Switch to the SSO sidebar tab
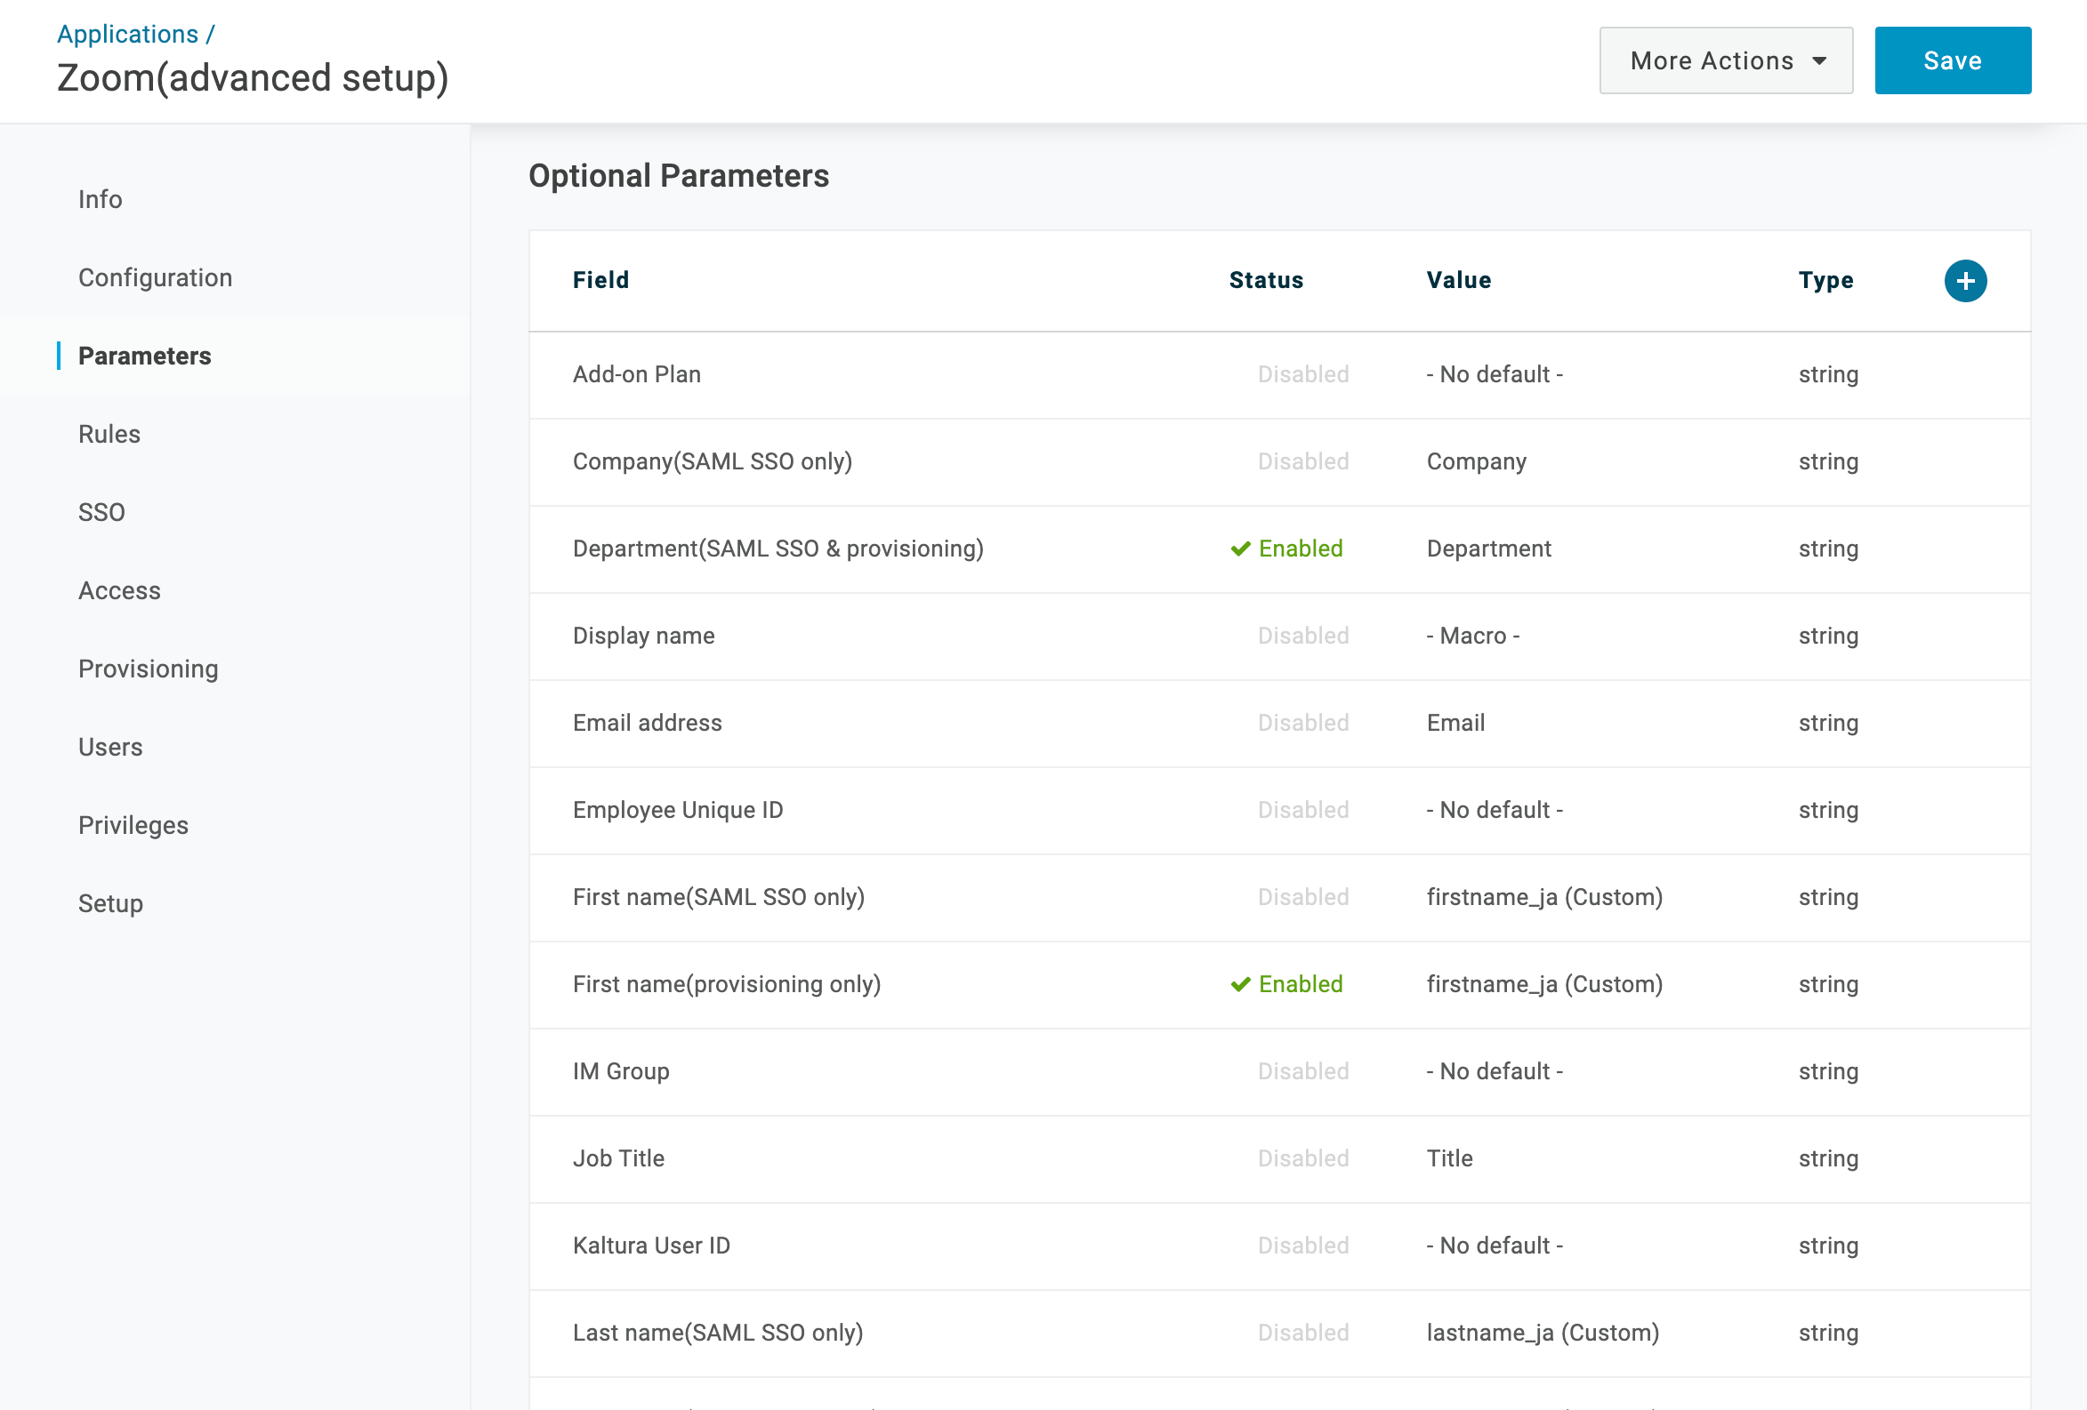The image size is (2087, 1410). coord(101,511)
